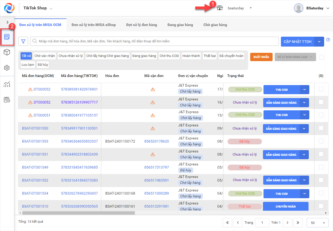Screen dimensions: 333x231
Task: Tick the select-all checkbox beside bulk processing
Action: 321,57
